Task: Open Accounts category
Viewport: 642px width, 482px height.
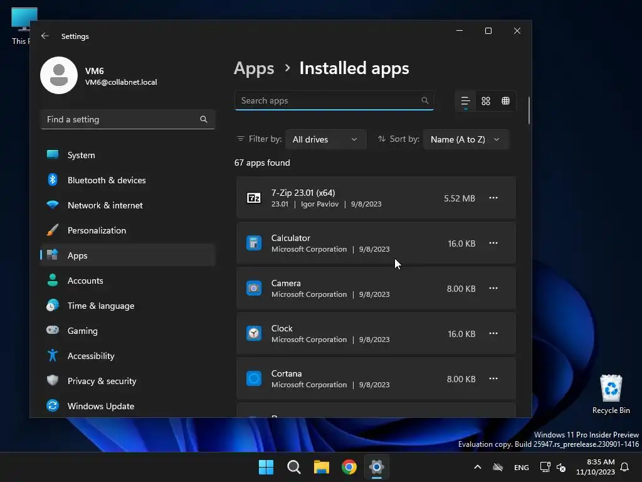Action: tap(128, 281)
